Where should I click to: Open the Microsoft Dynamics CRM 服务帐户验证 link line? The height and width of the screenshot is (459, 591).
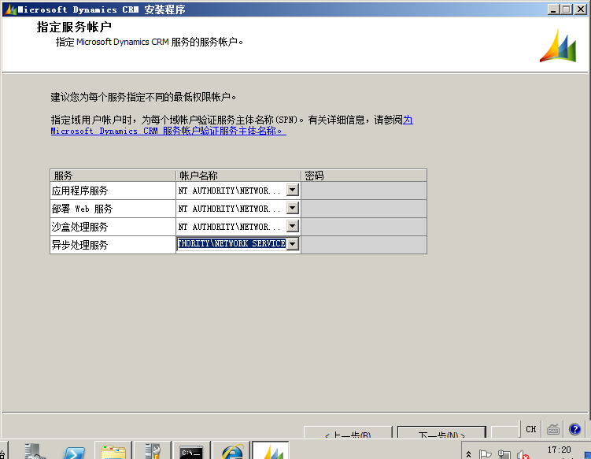[x=168, y=131]
